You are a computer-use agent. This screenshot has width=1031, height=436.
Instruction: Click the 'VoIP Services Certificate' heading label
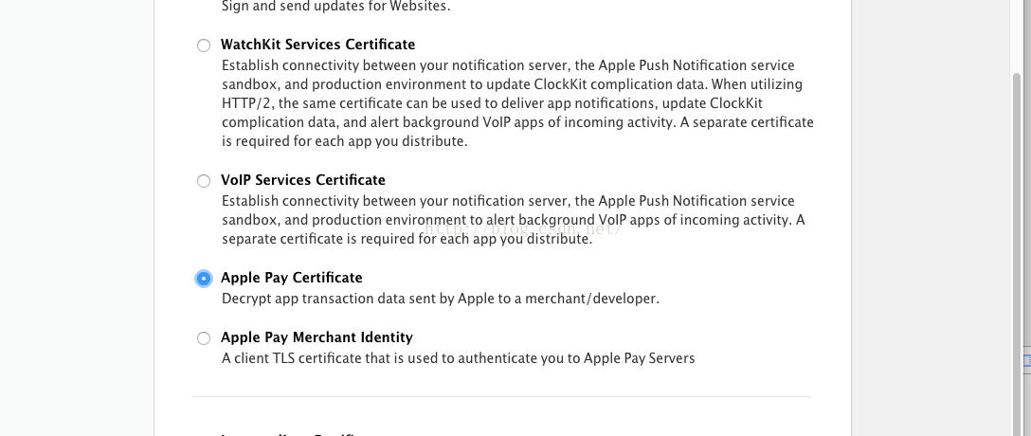pos(302,180)
